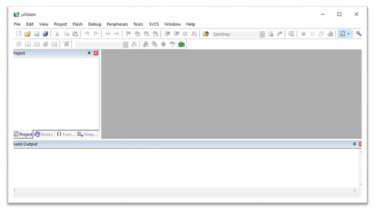Undo the last edit
The height and width of the screenshot is (209, 374).
pos(87,34)
